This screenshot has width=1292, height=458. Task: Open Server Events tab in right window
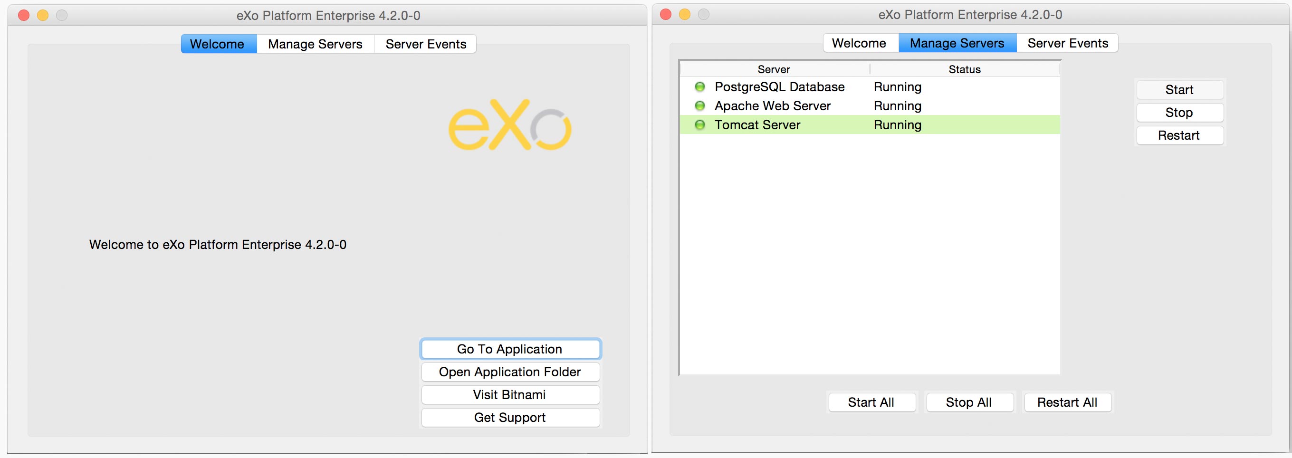[1067, 43]
